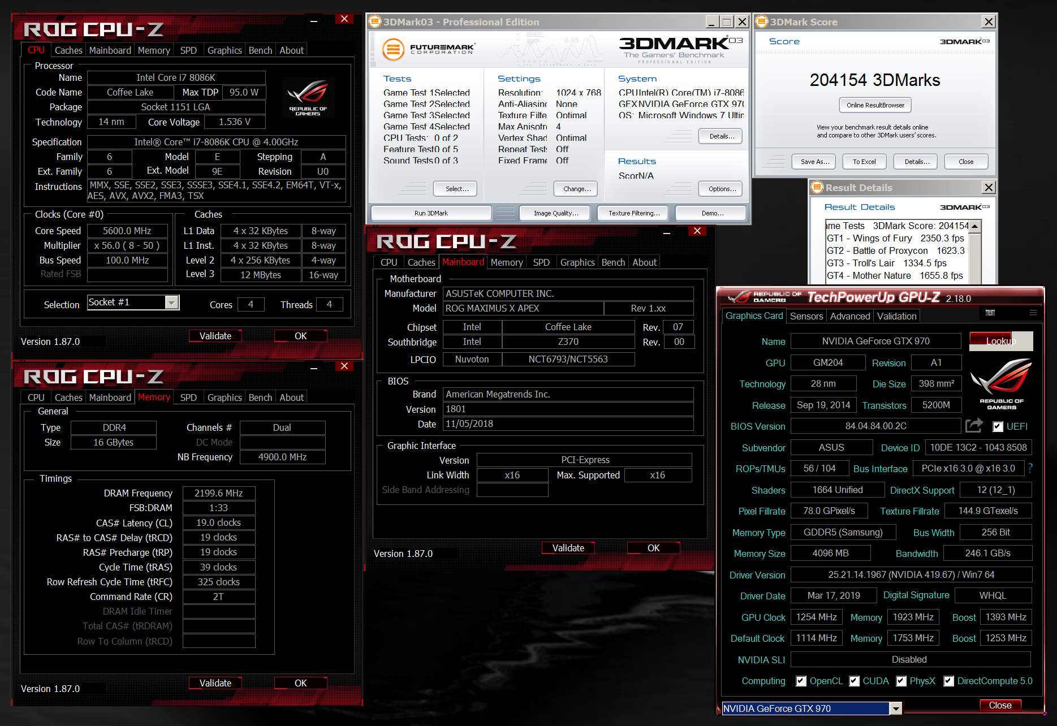Click the Republic of Gamers logo in GPU-Z

(1001, 384)
